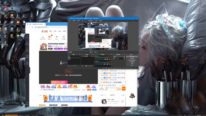Move source down in OBS Sources panel
This screenshot has width=206, height=116.
(x=91, y=66)
